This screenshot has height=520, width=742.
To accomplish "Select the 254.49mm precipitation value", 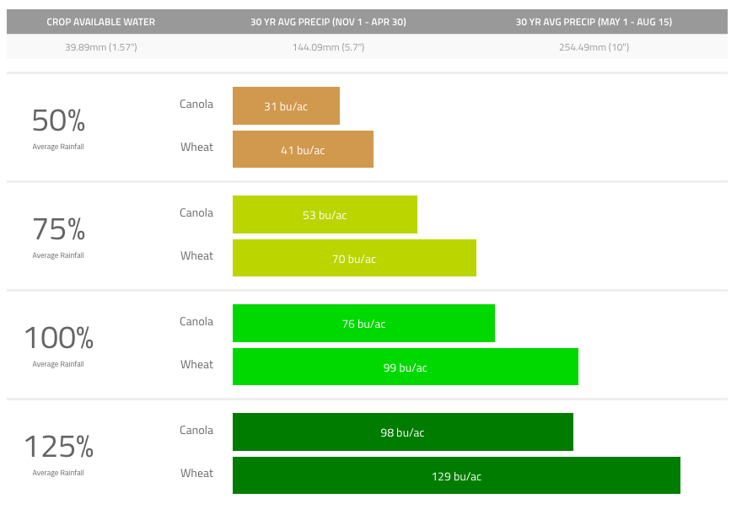I will pyautogui.click(x=594, y=47).
